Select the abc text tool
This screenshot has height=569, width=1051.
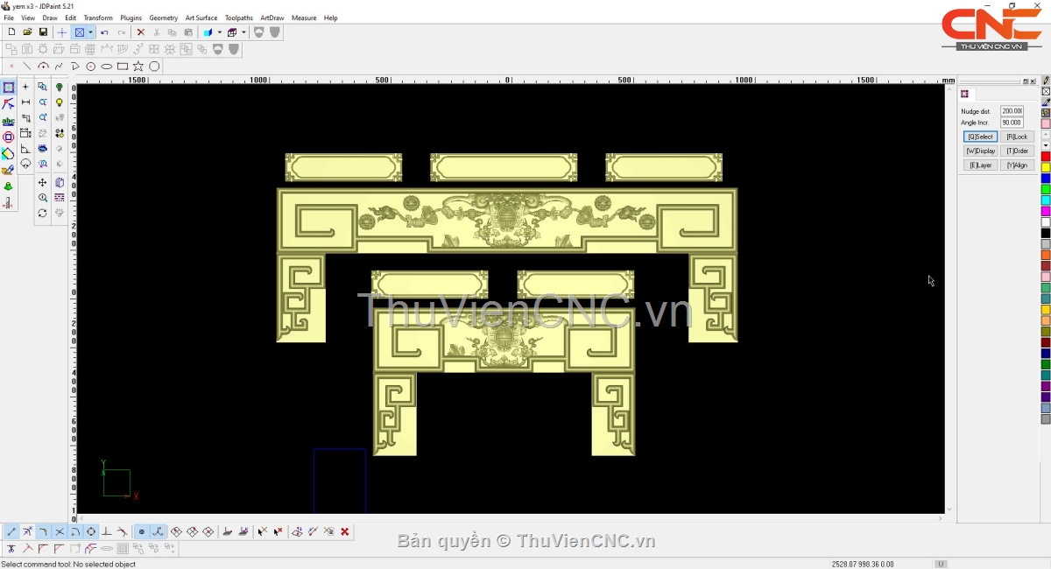[x=8, y=122]
